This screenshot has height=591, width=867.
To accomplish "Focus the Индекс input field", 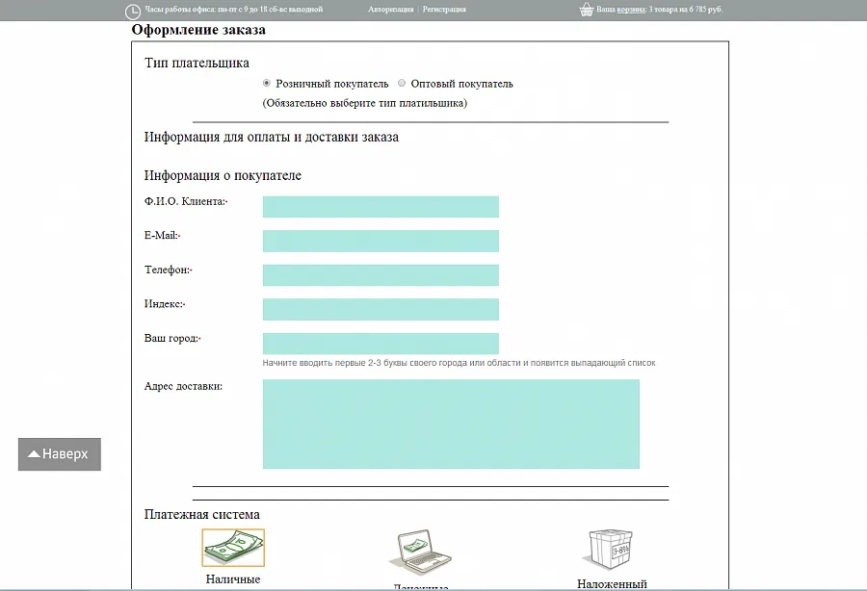I will click(381, 309).
